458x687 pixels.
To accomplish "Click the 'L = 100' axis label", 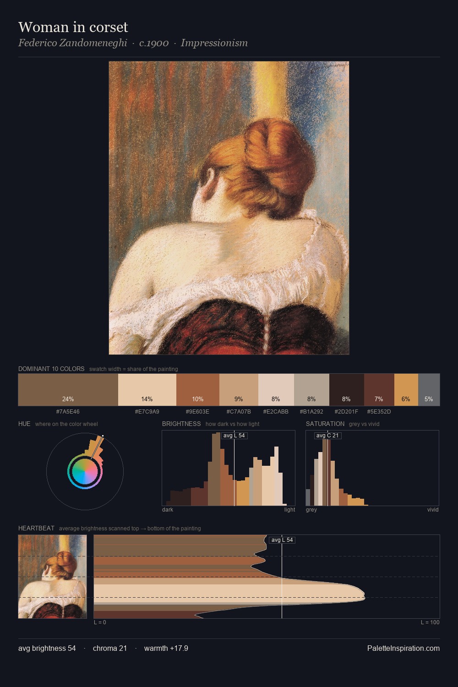I will [430, 622].
